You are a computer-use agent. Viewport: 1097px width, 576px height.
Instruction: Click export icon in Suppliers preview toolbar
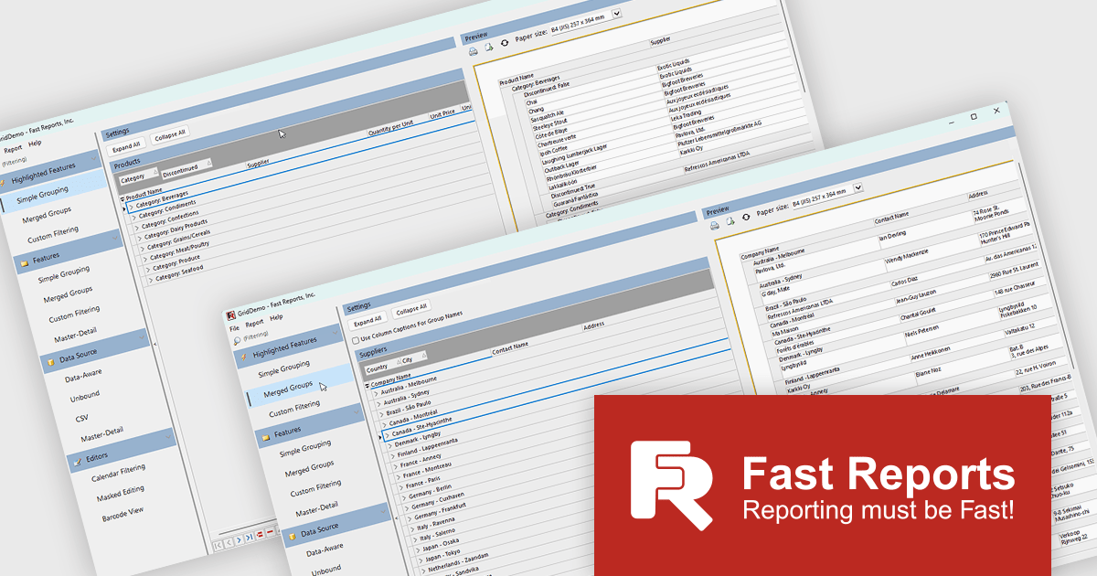(x=732, y=221)
